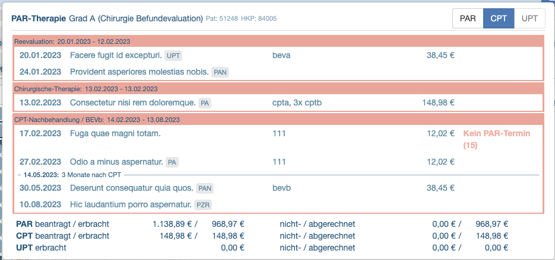Click the 'cpta, 3x cptb' billing codes

pos(297,103)
